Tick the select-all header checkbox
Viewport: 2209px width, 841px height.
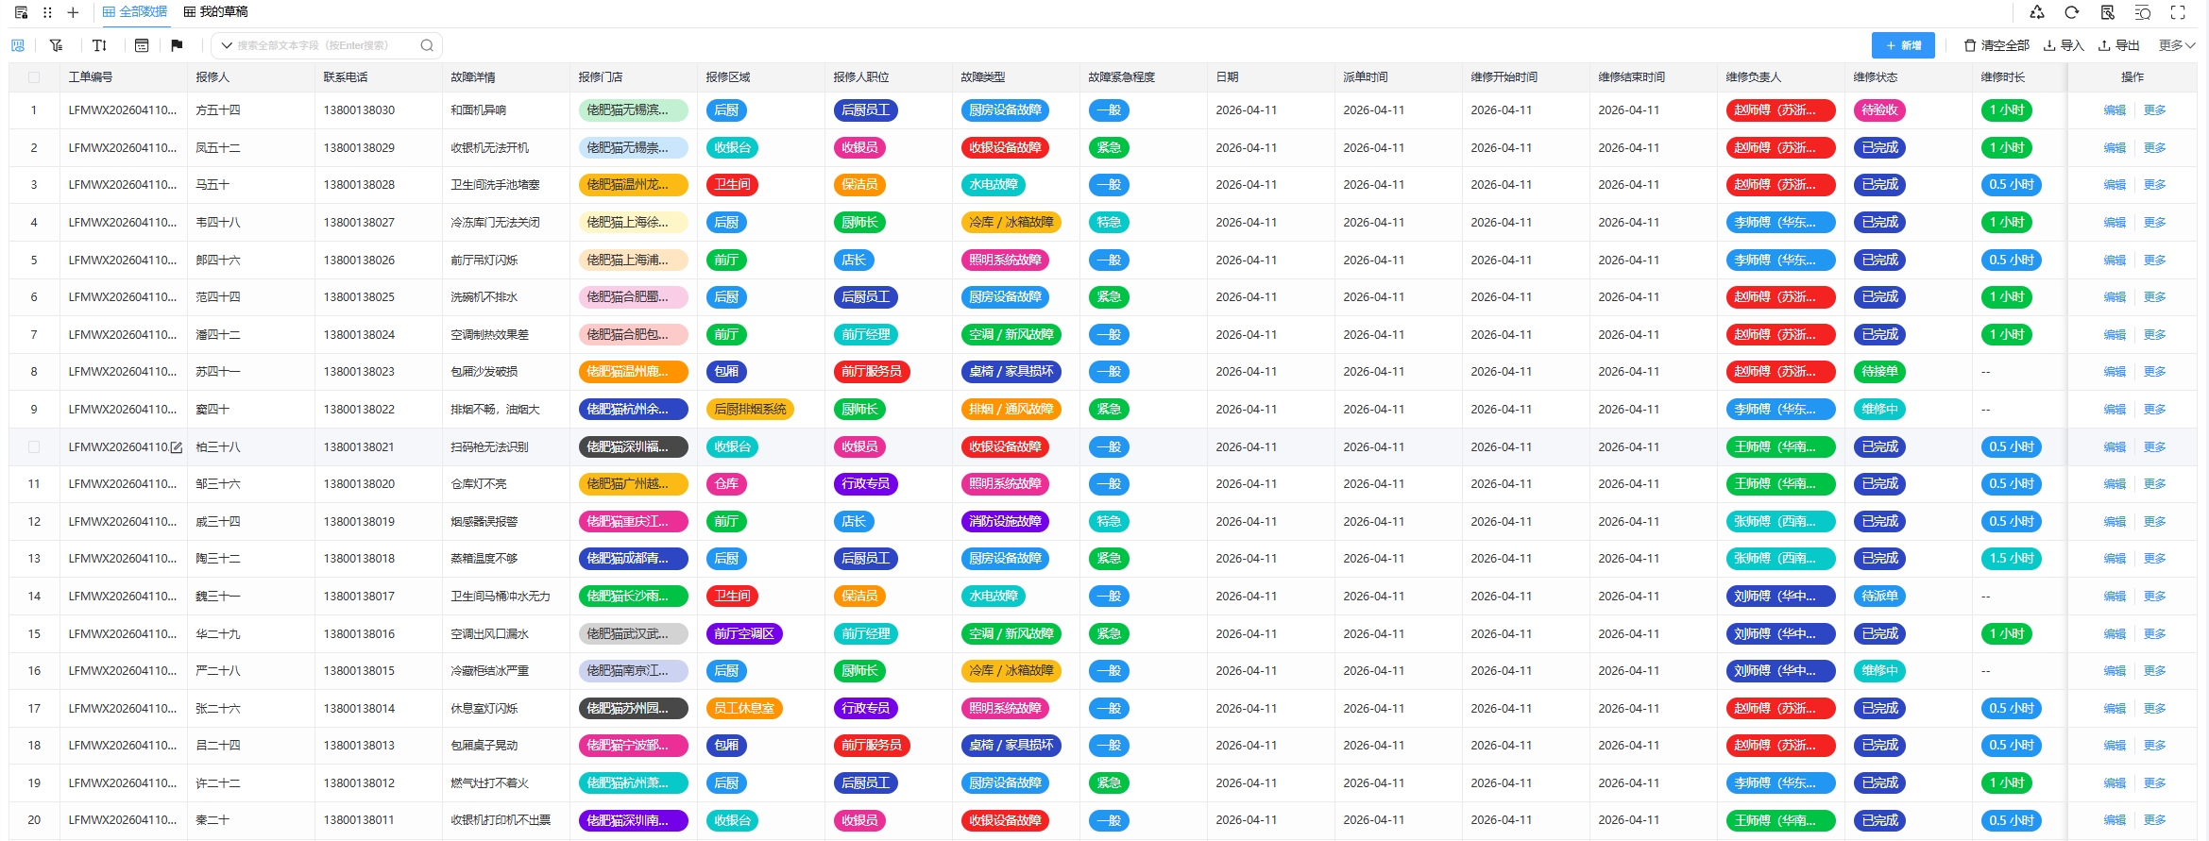tap(34, 77)
